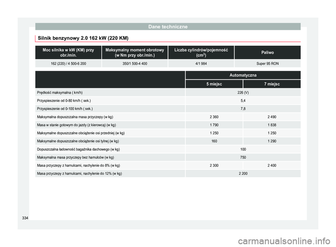336x247 pixels.
Task: Select the '5 miejsc' column header
Action: point(214,84)
